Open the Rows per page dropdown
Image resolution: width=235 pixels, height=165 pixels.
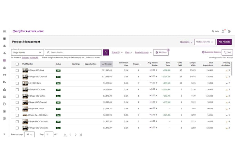point(29,134)
